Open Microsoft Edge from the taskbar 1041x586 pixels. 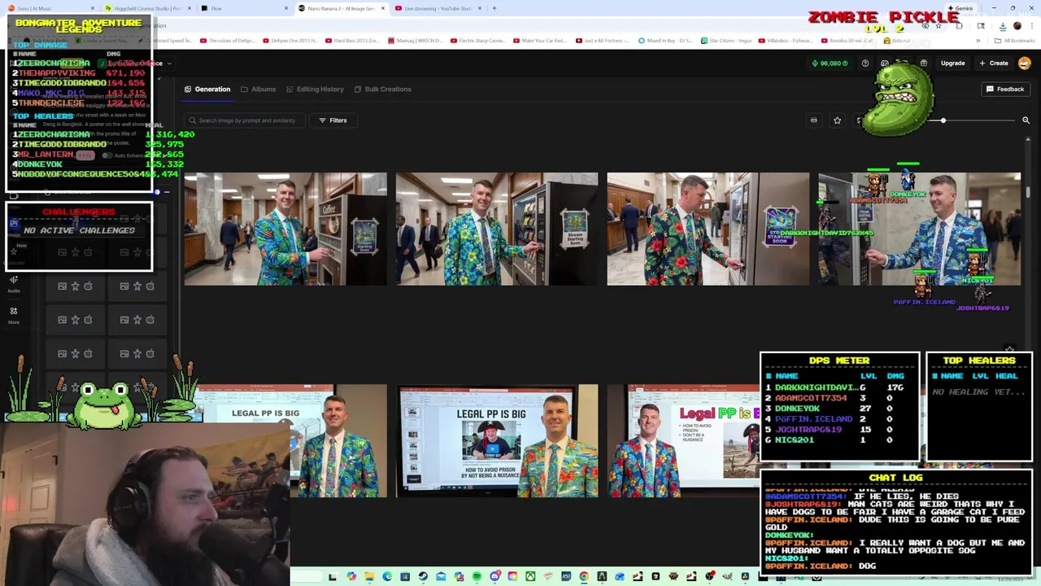387,576
